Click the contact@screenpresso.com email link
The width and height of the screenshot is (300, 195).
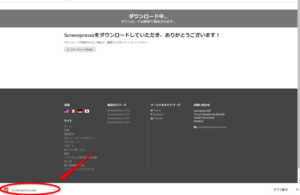(210, 127)
